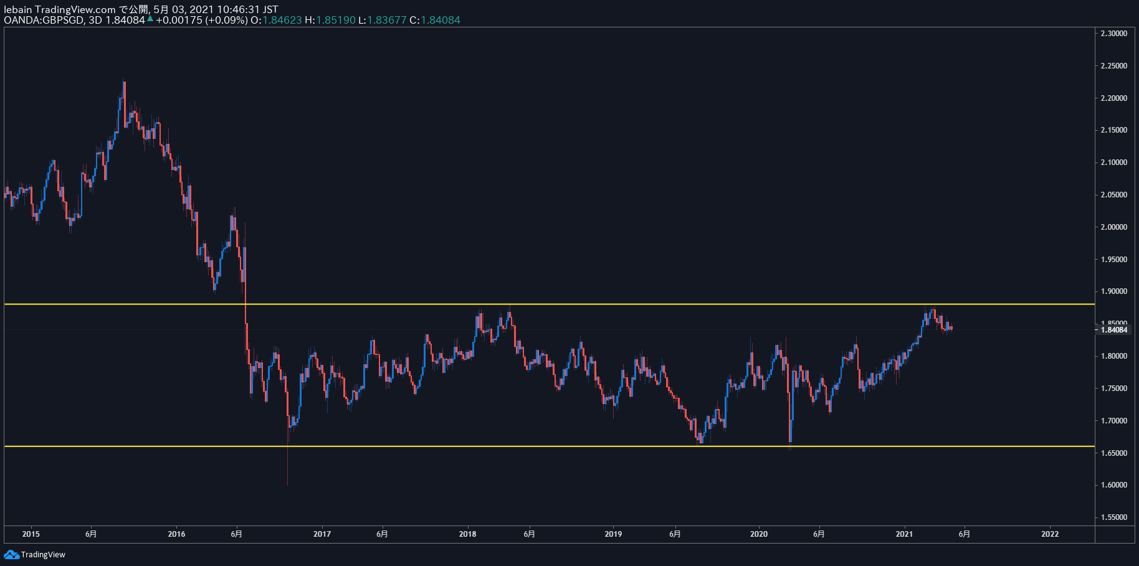Click the 2.20000 price axis label
1139x566 pixels.
[x=1113, y=98]
